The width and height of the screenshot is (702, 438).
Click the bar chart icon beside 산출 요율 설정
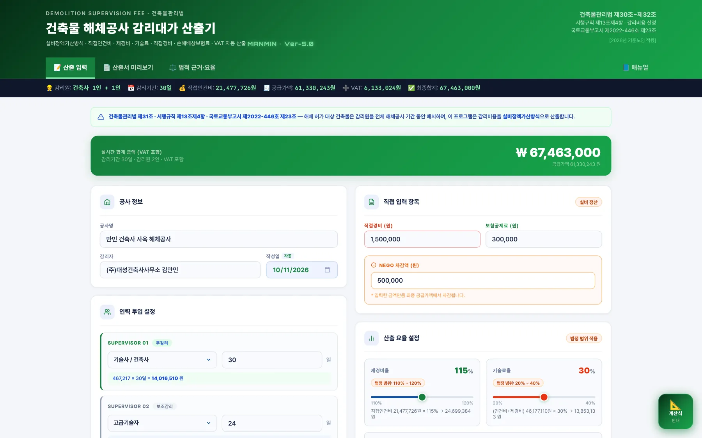[x=371, y=338]
